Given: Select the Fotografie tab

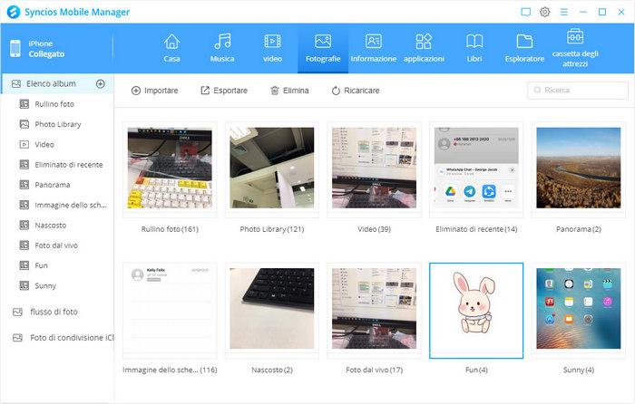Looking at the screenshot, I should pyautogui.click(x=322, y=48).
